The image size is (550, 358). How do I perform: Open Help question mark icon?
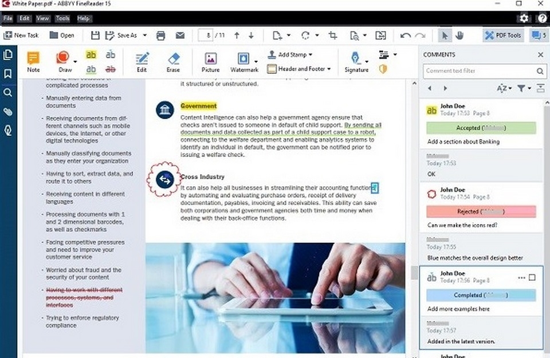click(x=543, y=18)
